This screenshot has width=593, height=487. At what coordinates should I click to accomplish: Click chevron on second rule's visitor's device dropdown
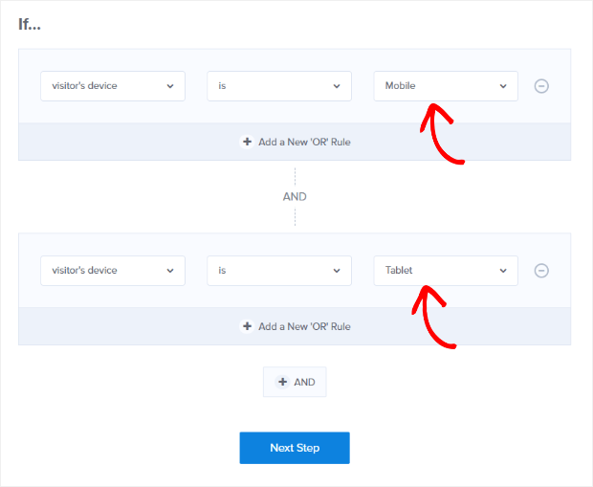[170, 271]
